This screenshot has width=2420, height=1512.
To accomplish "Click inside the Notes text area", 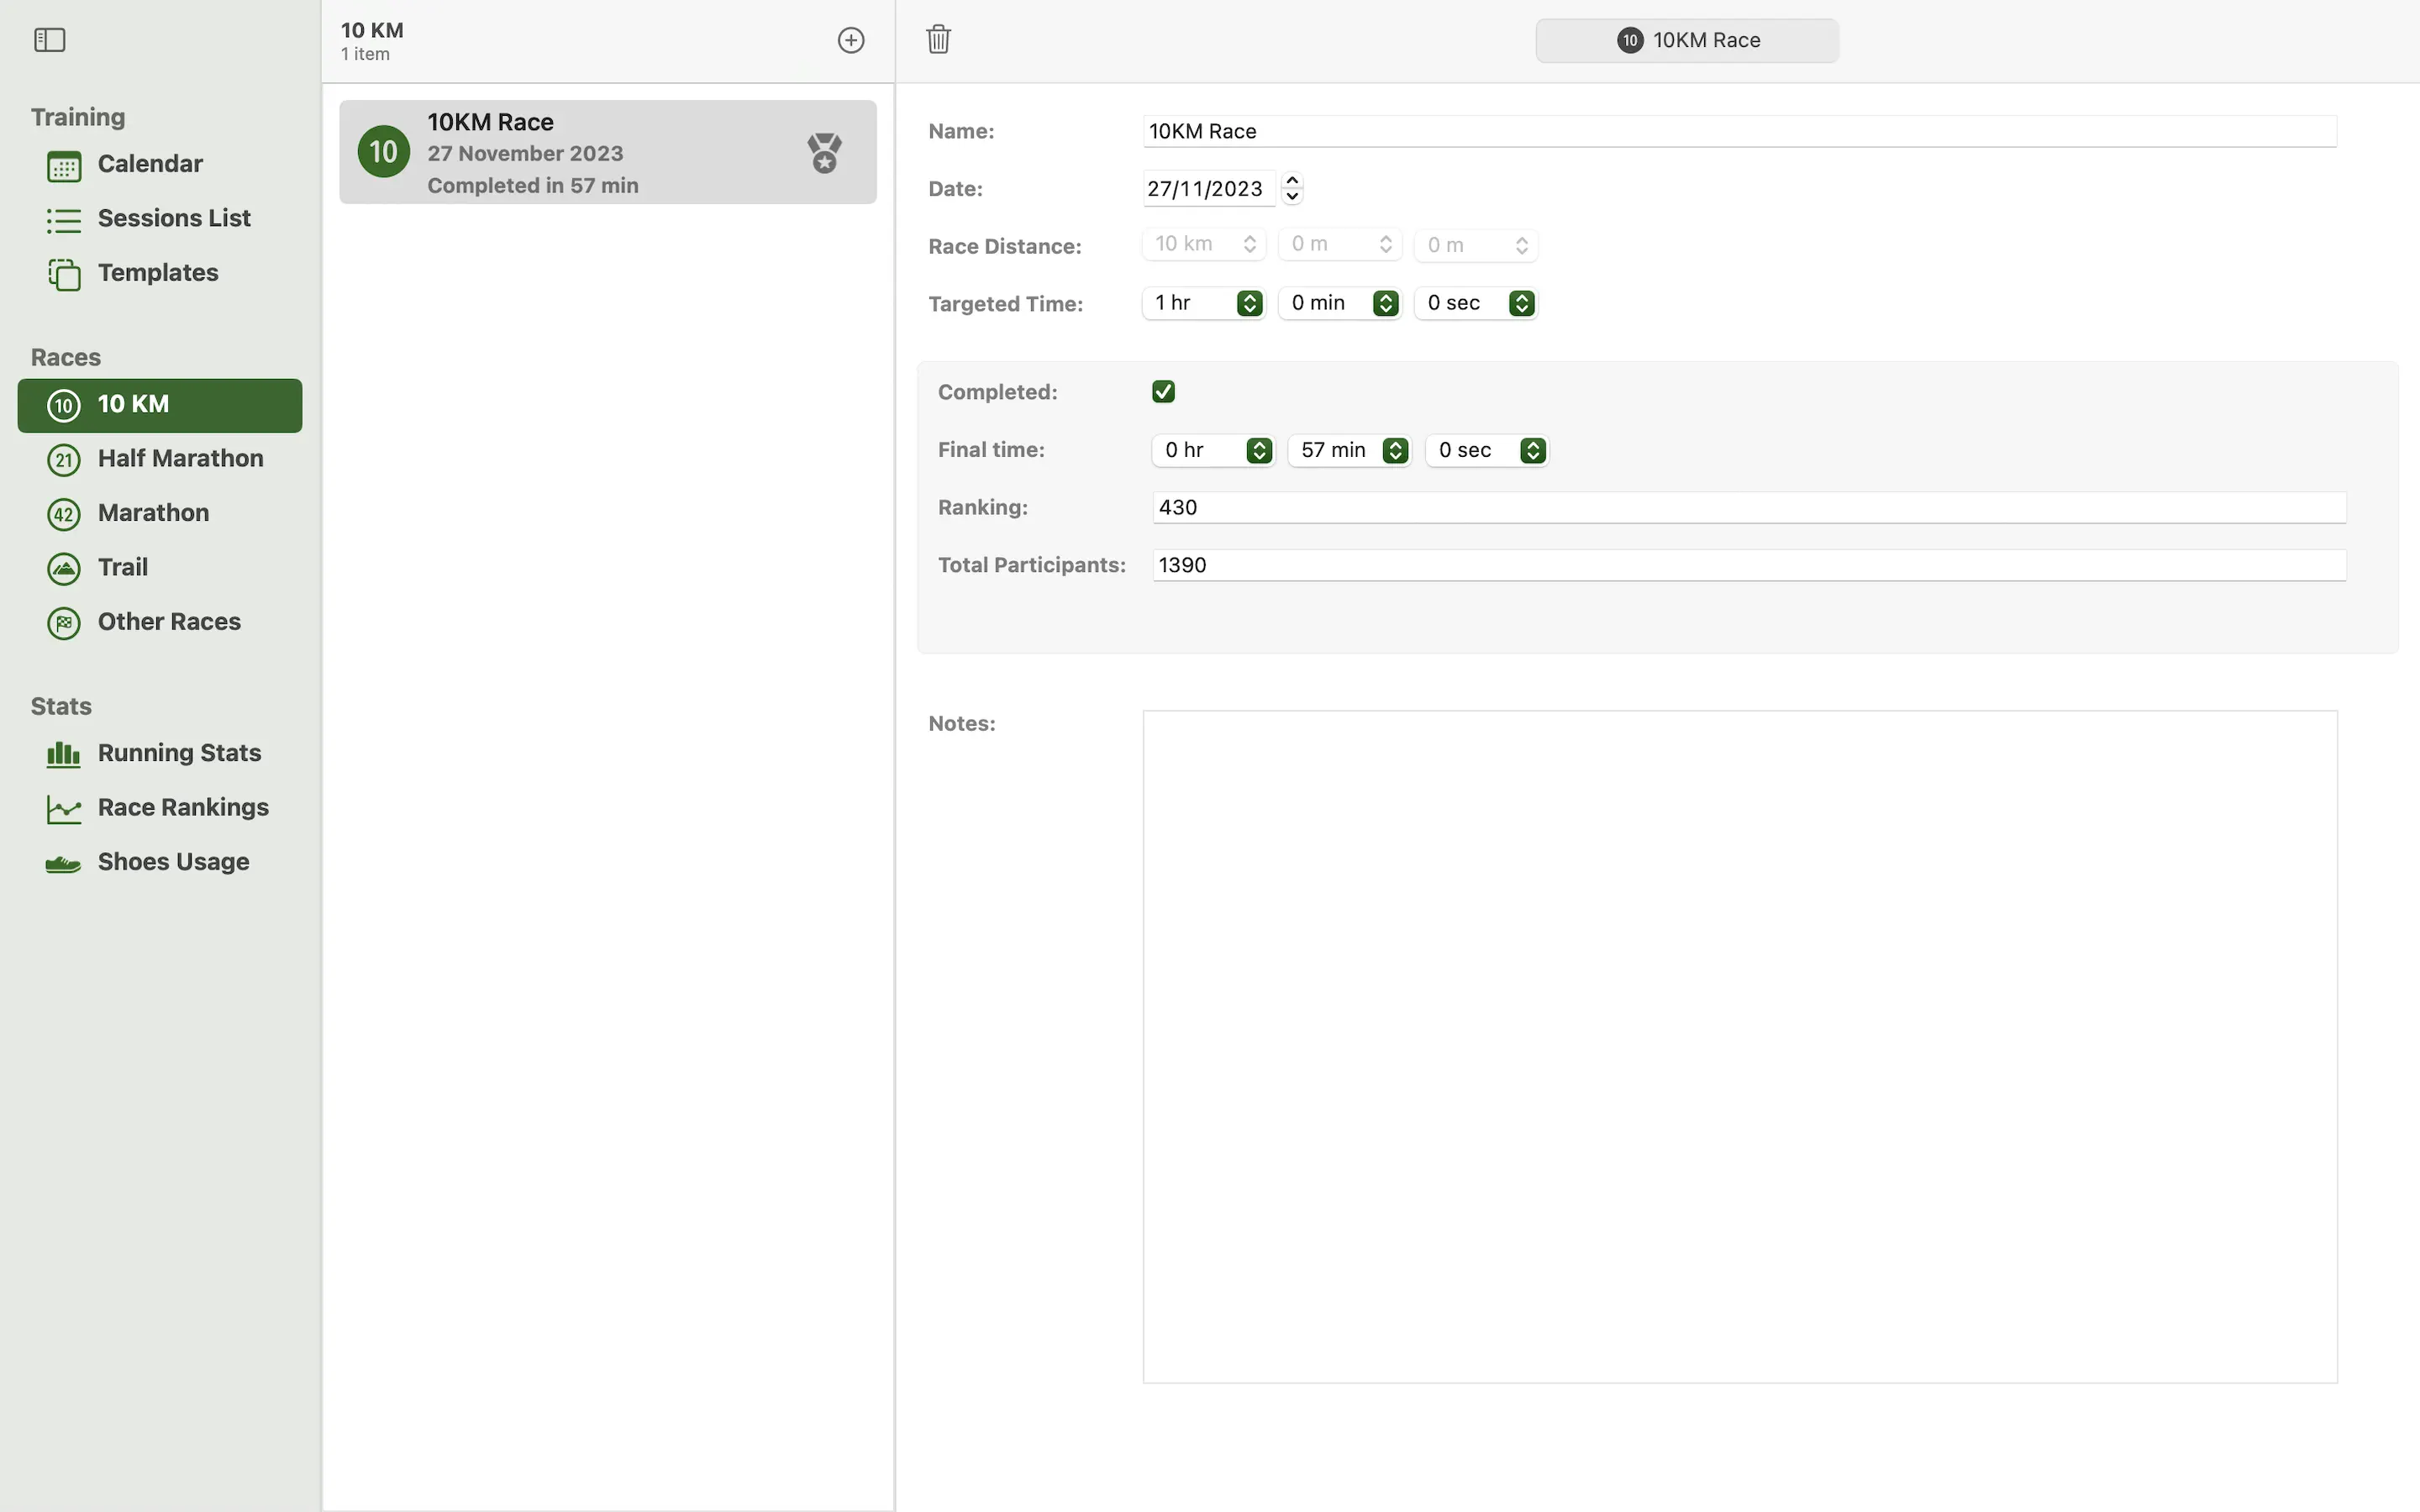I will 1739,1046.
